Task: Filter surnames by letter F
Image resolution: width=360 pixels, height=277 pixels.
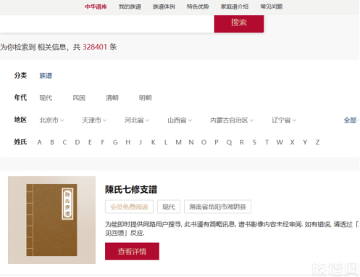Action: click(103, 142)
